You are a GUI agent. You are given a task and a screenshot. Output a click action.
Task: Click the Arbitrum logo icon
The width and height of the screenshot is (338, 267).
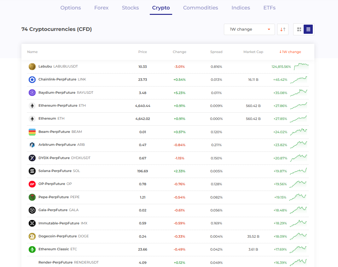pyautogui.click(x=32, y=145)
